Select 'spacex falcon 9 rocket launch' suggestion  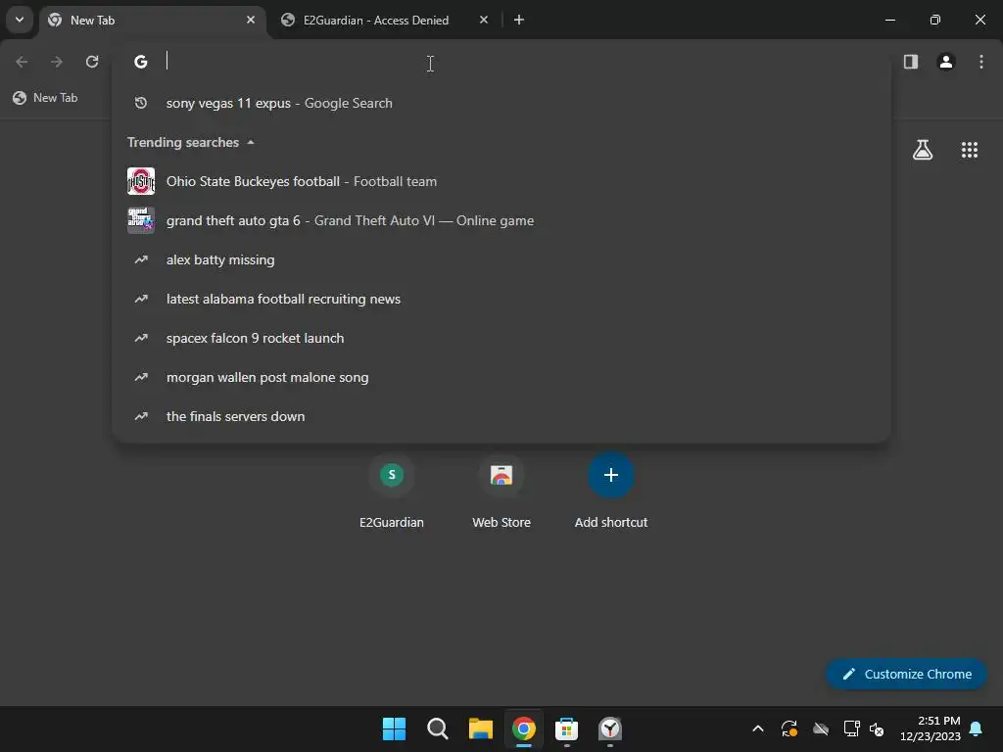[501, 338]
